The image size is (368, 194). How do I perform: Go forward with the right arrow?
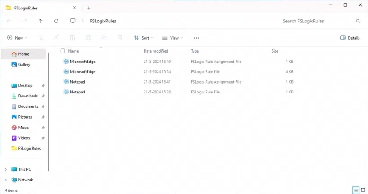[25, 21]
